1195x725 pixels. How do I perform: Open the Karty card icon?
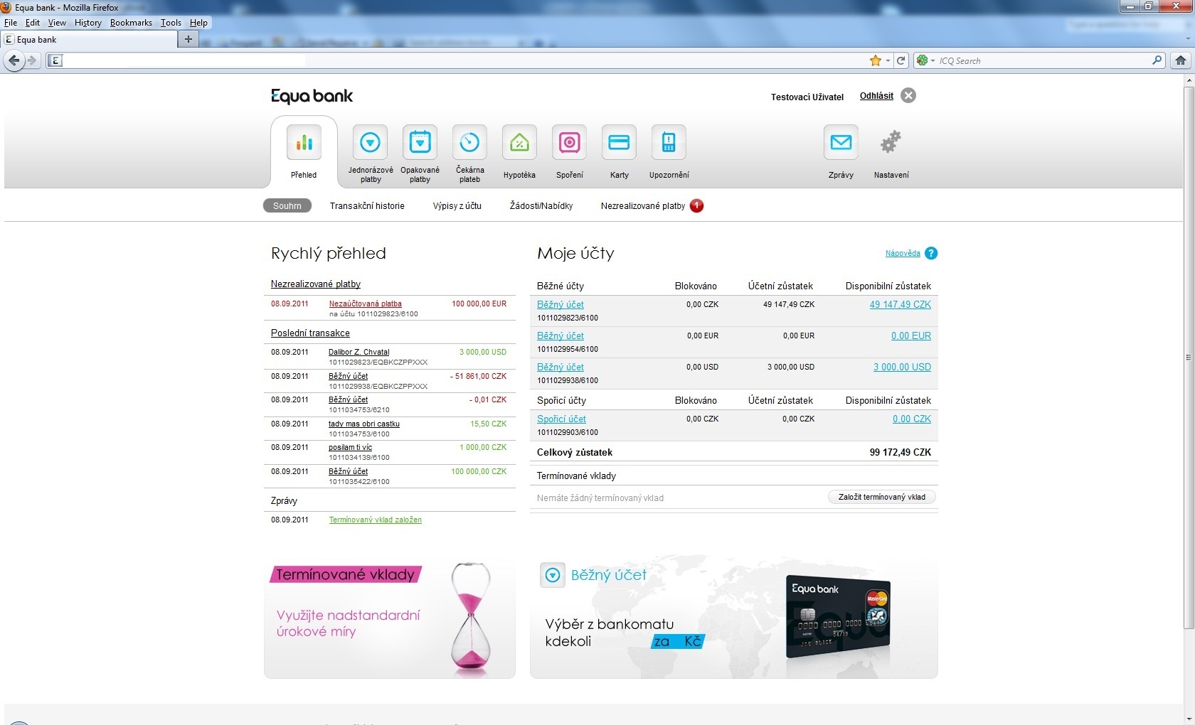tap(619, 142)
